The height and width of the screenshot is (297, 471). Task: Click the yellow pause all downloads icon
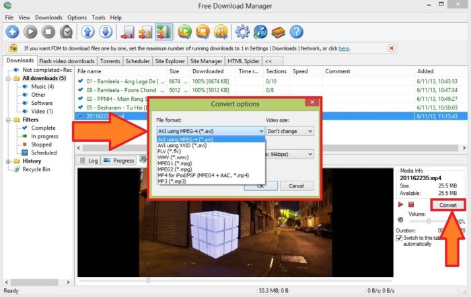pyautogui.click(x=221, y=32)
